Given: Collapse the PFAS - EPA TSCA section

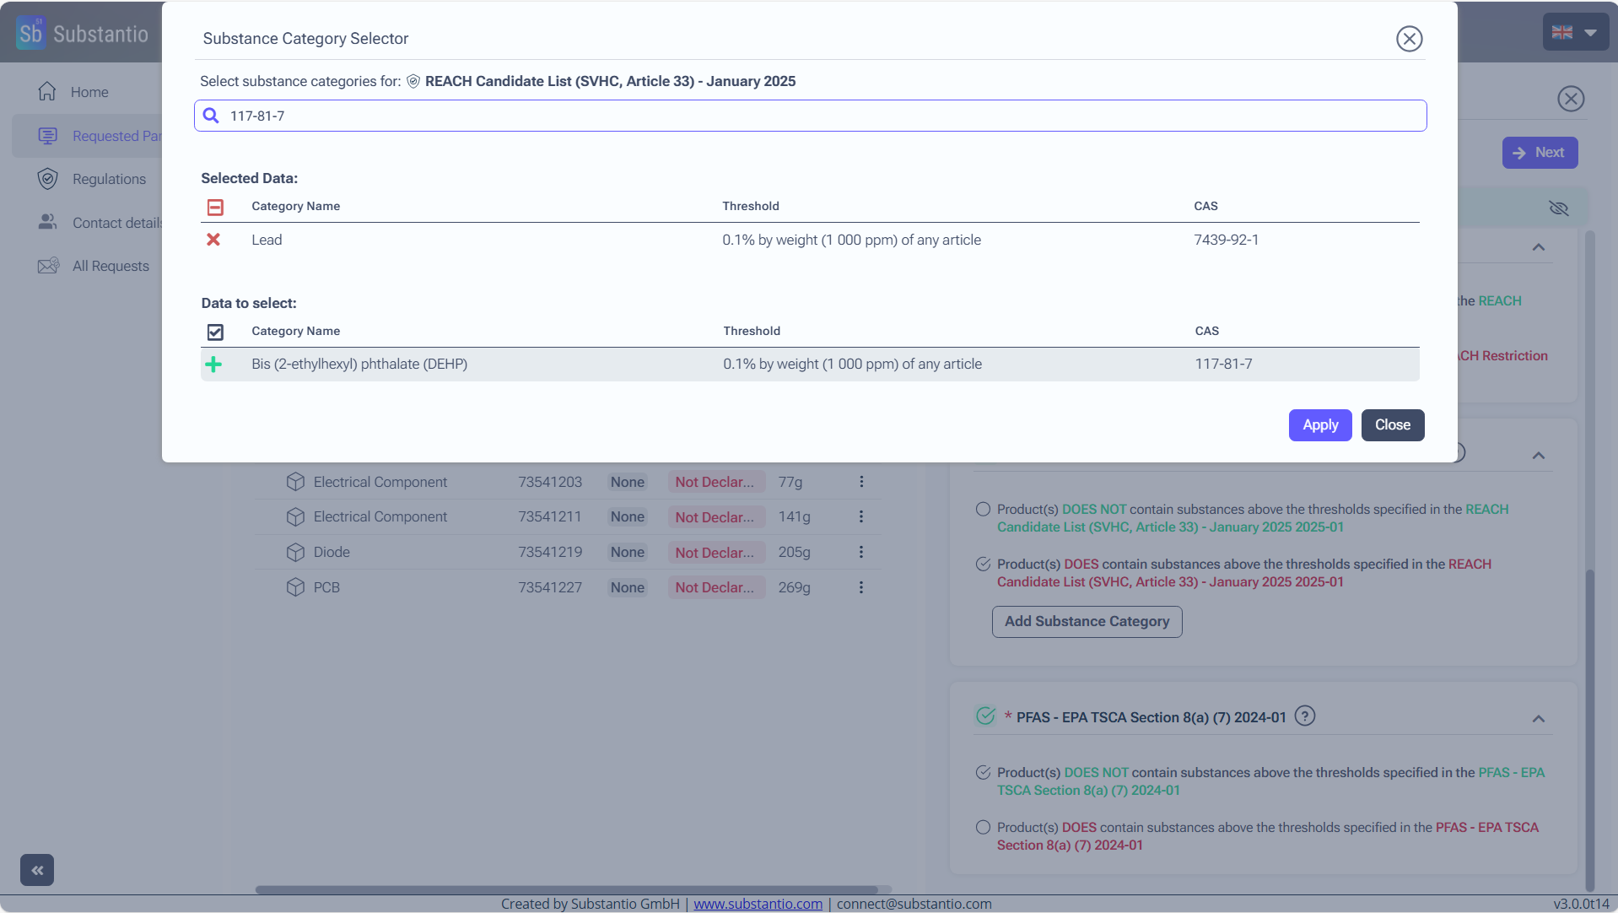Looking at the screenshot, I should (1538, 719).
